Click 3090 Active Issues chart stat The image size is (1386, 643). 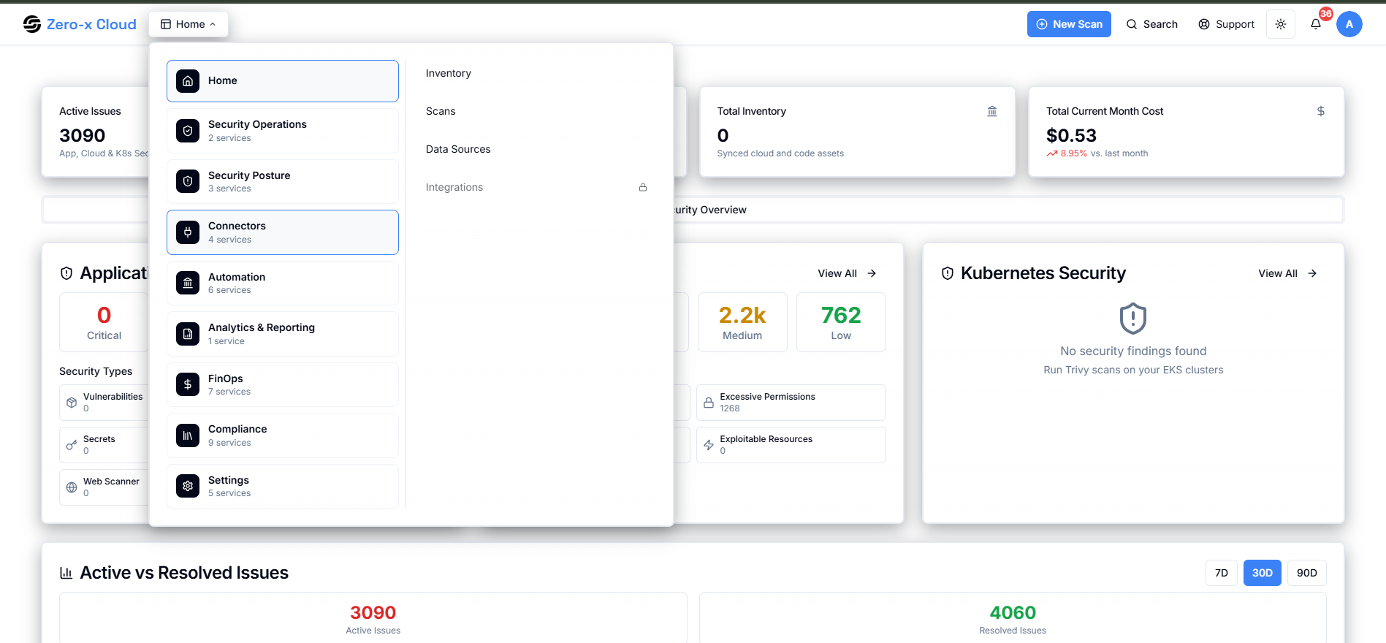pos(373,618)
